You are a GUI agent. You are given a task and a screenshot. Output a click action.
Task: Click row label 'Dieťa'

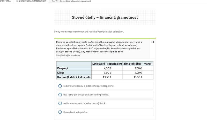61,73
